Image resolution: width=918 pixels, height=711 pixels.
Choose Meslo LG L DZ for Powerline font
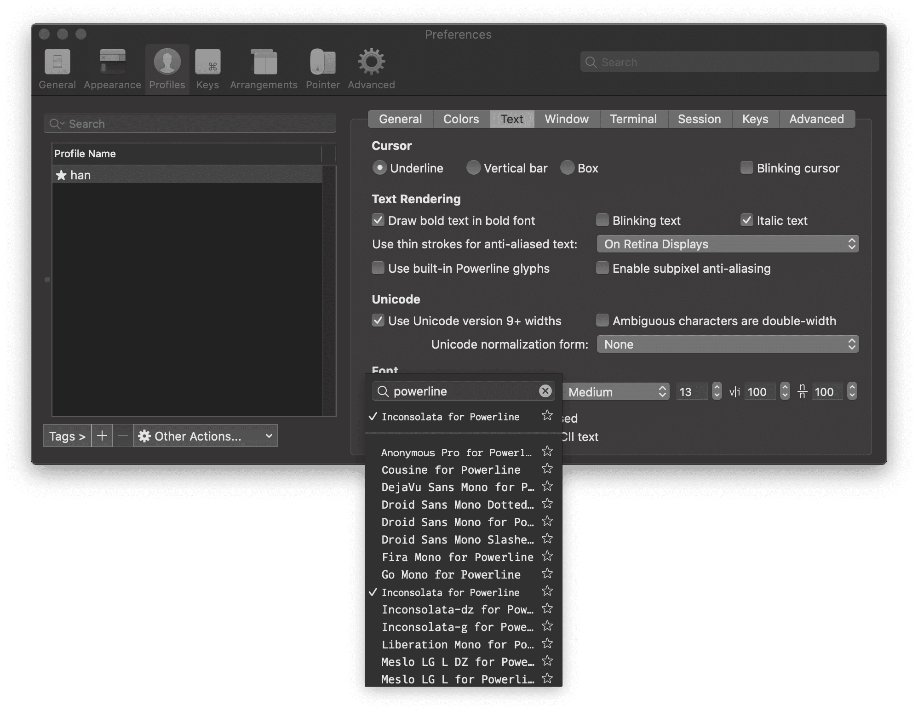point(457,662)
